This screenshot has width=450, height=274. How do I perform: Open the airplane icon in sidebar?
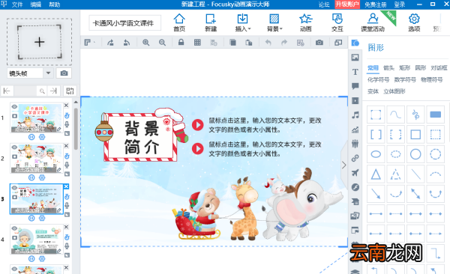click(x=355, y=172)
